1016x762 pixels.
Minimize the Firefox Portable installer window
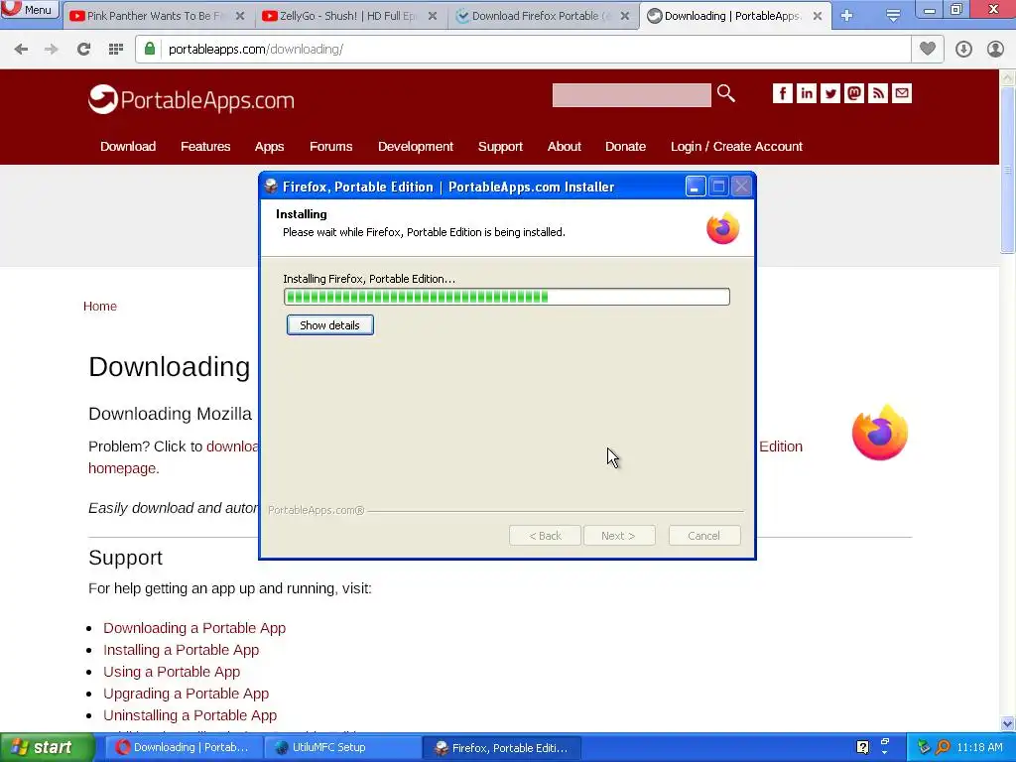coord(696,187)
